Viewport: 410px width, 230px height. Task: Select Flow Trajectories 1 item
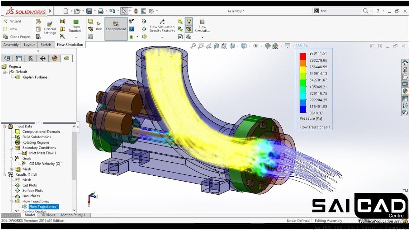coord(44,207)
